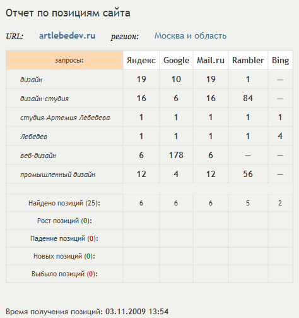Click the студия Артемия Лебедева query
Screen dimensions: 299x318
(65, 118)
